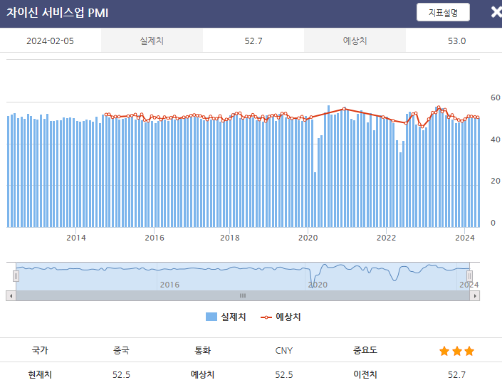502x385 pixels.
Task: Click the three-star importance rating
Action: click(x=457, y=351)
